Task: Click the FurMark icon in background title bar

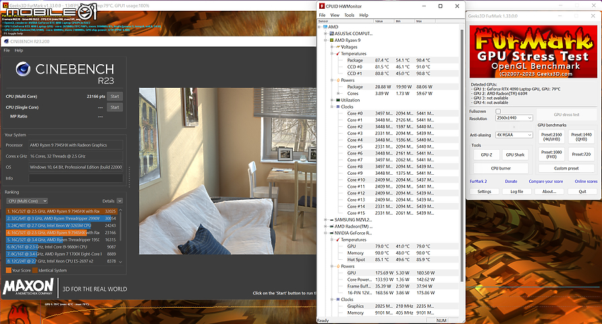Action: [5, 6]
